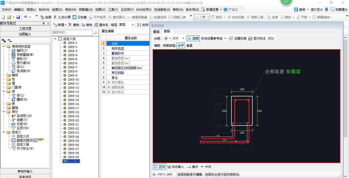The width and height of the screenshot is (349, 178).
Task: Click the 单构件输入 navigation button
Action: click(25, 171)
